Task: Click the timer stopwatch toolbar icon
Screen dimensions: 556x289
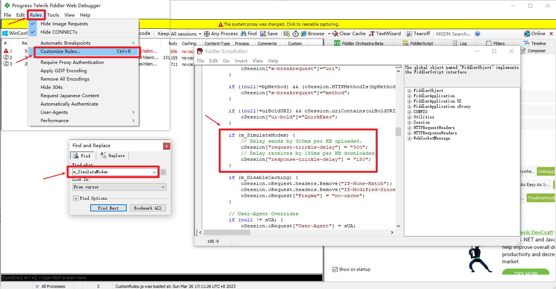Action: pos(295,34)
